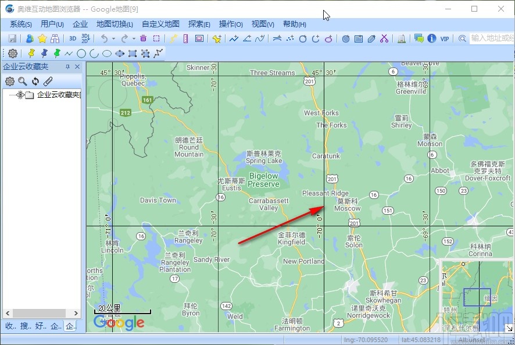This screenshot has width=515, height=345.
Task: Hide the 企业云收藏夹 folder with eye toggle
Action: (20, 95)
